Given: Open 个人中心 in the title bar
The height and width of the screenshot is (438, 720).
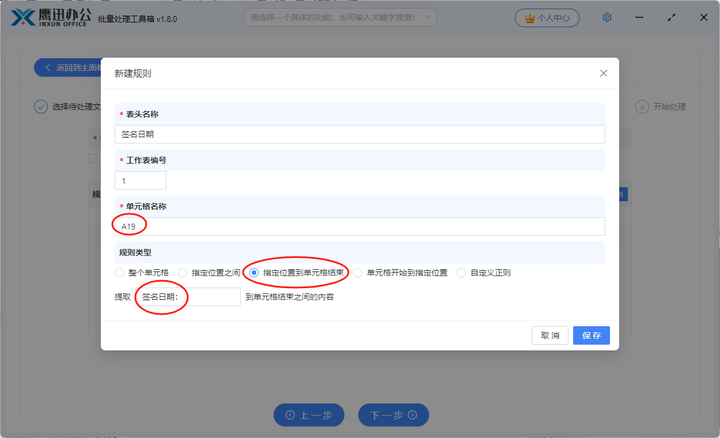Looking at the screenshot, I should pos(547,18).
